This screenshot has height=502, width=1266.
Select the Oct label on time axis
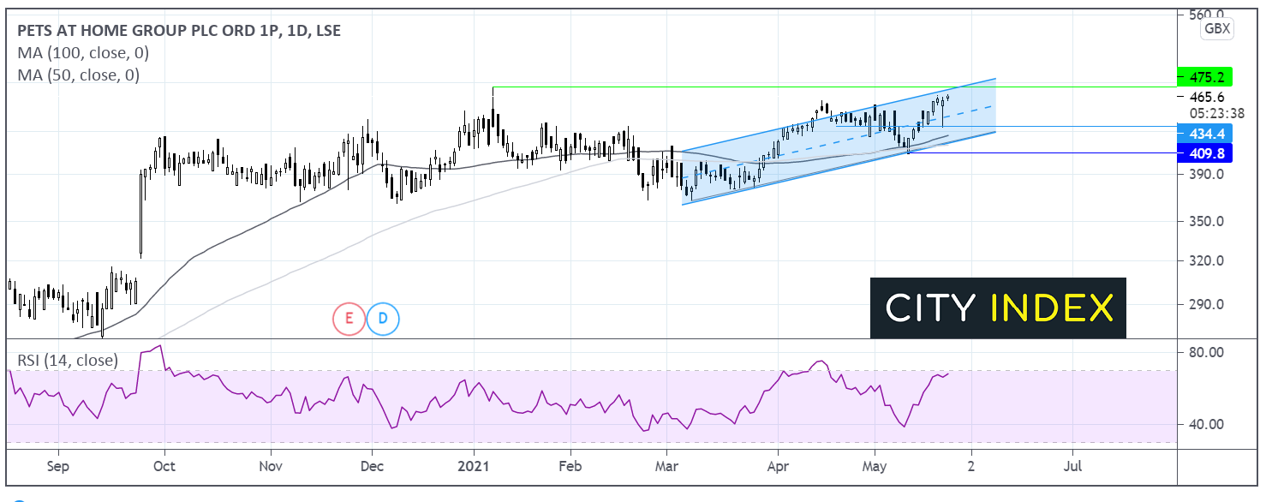tap(164, 467)
